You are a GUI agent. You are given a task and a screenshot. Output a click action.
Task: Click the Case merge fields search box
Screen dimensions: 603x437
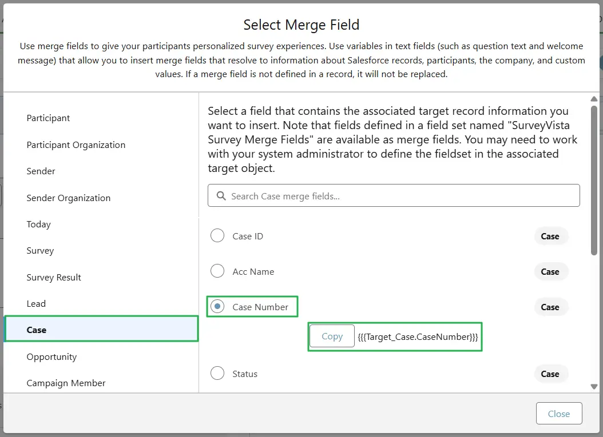394,195
